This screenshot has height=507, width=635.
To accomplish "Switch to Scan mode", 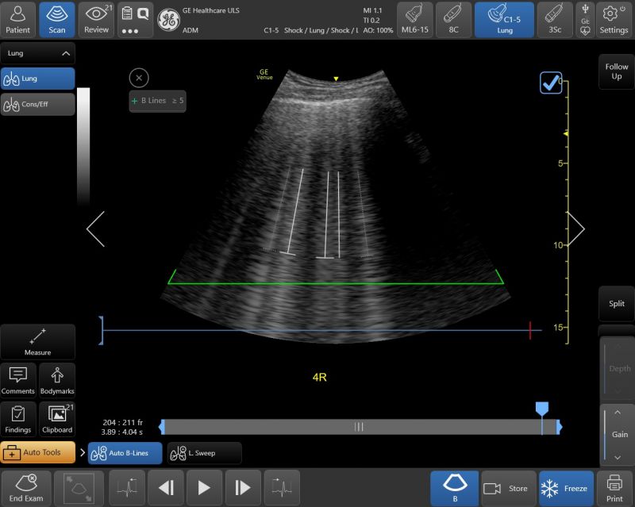I will [57, 19].
